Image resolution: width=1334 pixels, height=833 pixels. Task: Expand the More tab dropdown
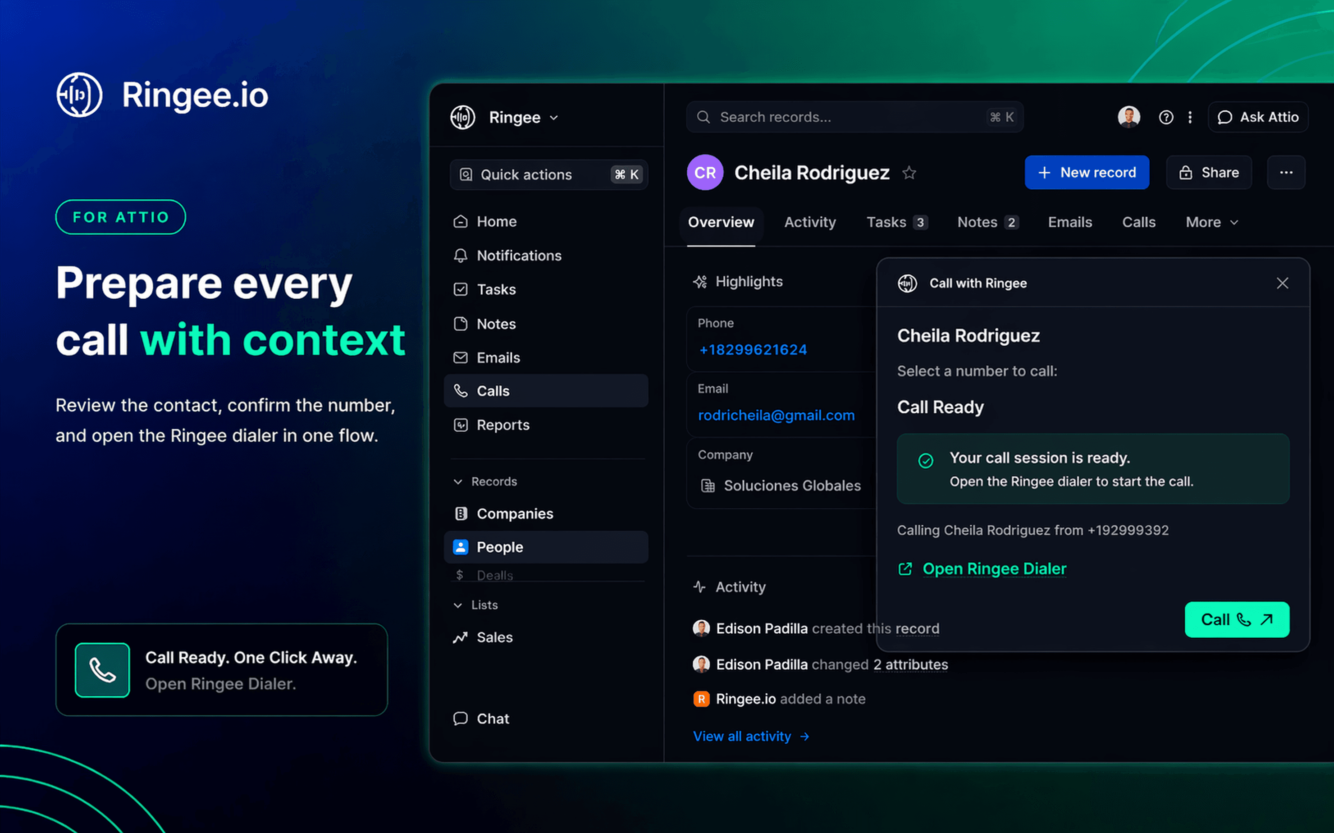(1212, 222)
